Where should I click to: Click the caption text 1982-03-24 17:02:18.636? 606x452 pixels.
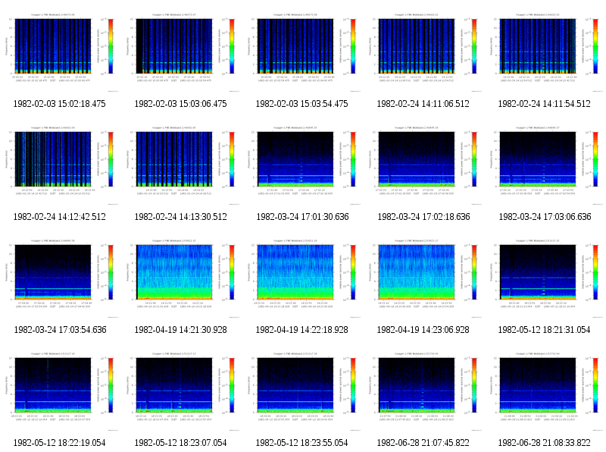[x=424, y=217]
